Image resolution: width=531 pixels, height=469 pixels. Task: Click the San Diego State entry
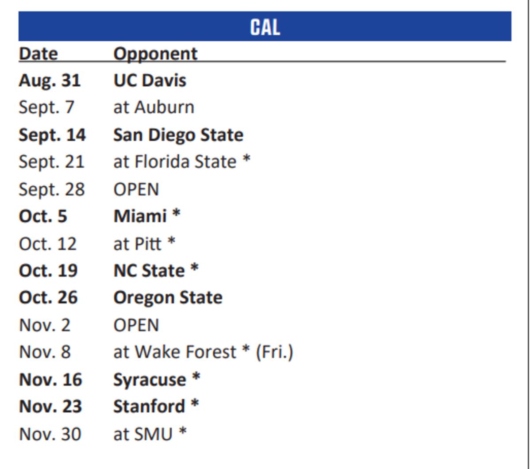click(x=178, y=135)
